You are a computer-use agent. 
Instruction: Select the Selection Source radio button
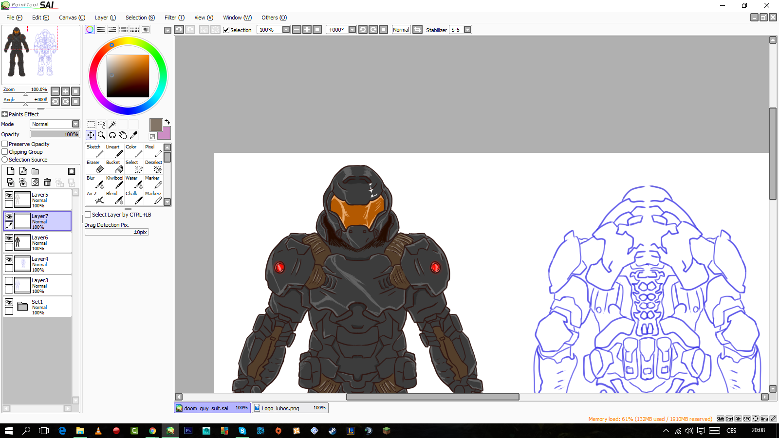point(5,160)
